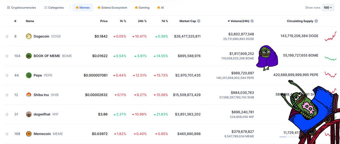This screenshot has width=340, height=144.
Task: Click Dogecoin market cap $26,477,325,811
Action: pyautogui.click(x=187, y=36)
